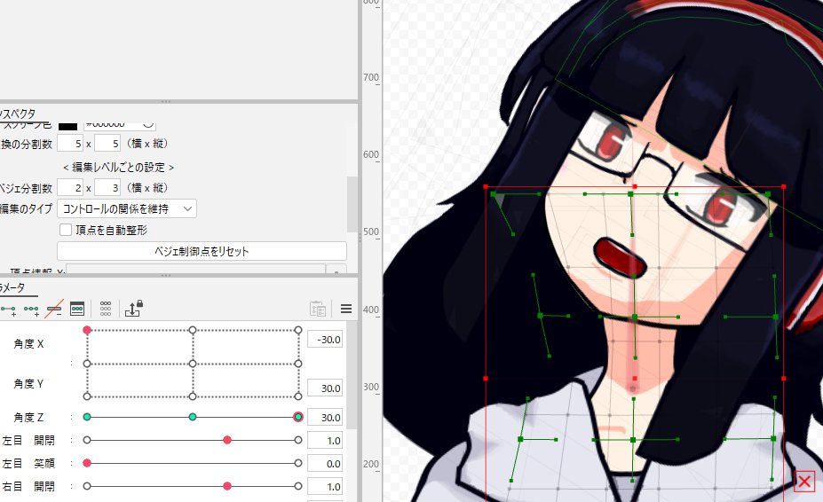Click the green bezier control point on the chin

(635, 317)
